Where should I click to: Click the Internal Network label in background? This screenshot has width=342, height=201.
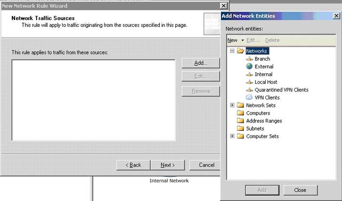click(x=169, y=181)
